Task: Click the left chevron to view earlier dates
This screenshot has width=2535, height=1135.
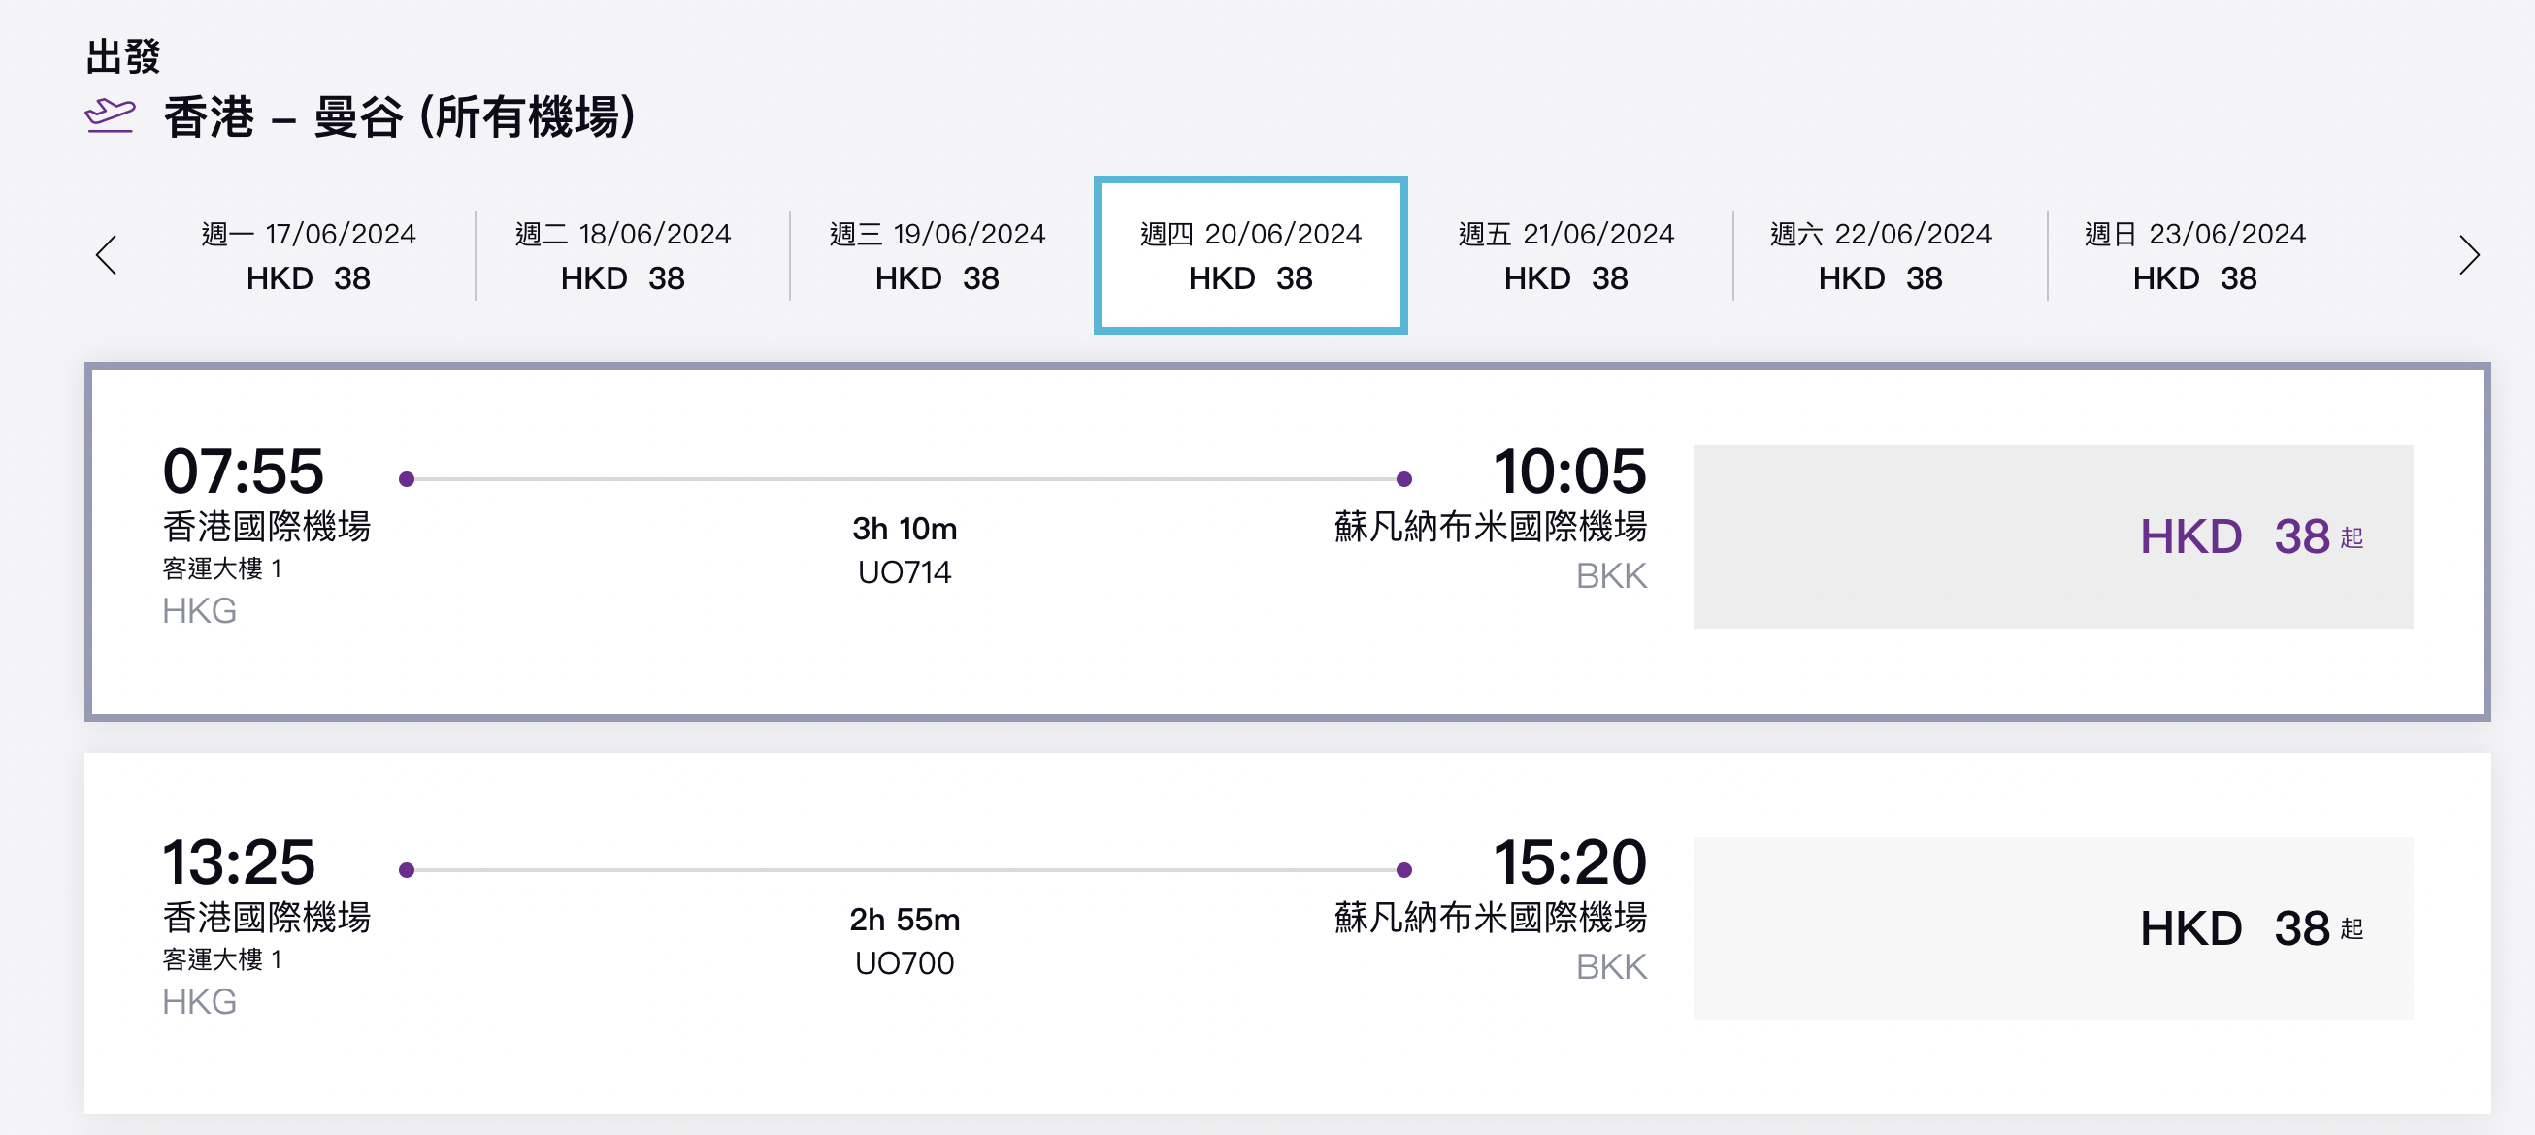Action: [109, 255]
